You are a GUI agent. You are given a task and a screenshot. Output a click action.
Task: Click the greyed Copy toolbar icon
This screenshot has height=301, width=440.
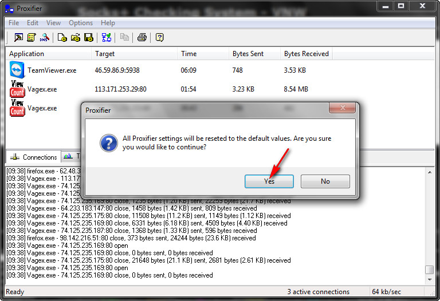pos(124,37)
